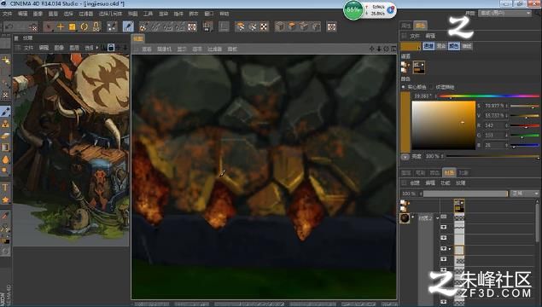Click the material sphere preview in layer list

405,218
